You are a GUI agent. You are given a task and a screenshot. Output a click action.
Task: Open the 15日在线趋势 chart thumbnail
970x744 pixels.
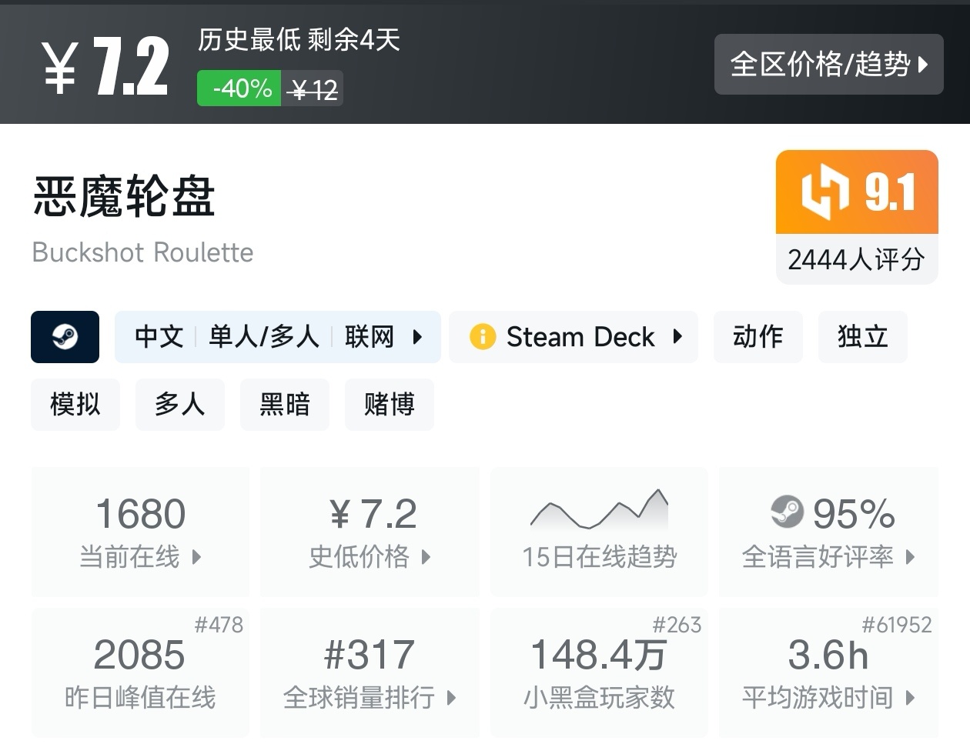point(599,509)
